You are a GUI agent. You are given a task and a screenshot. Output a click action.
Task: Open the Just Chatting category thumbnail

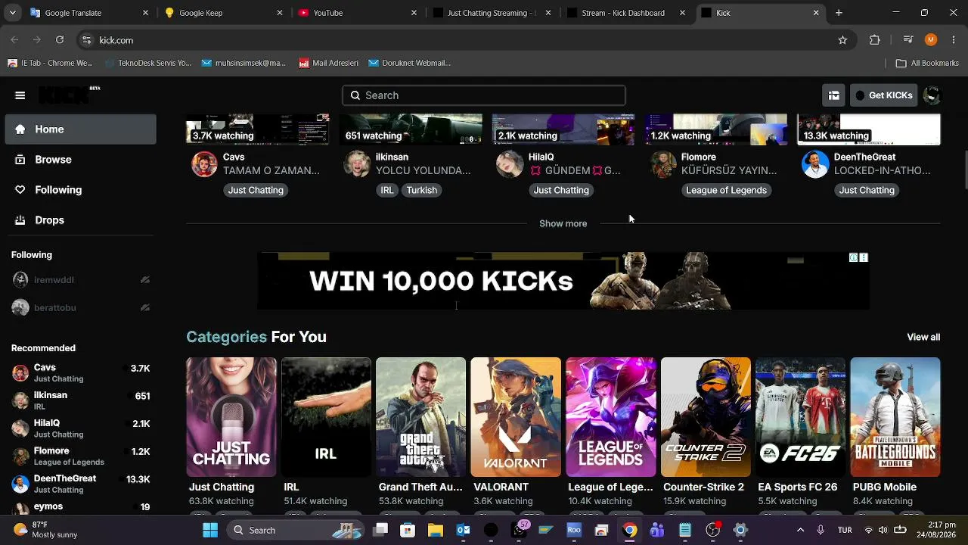pos(231,417)
